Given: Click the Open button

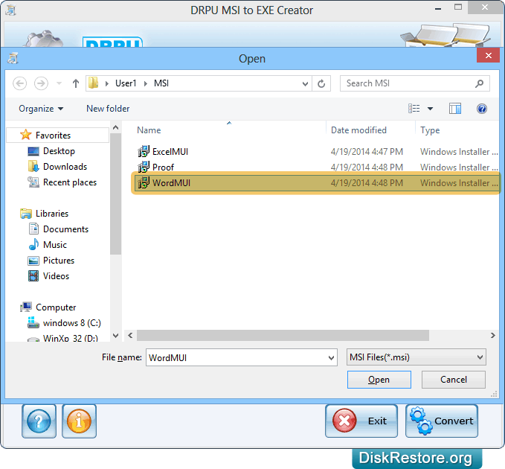Looking at the screenshot, I should coord(379,380).
